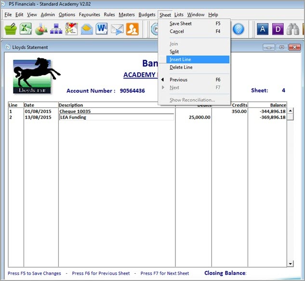Click the hierarchy structure toolbar icon
Viewport: 305px width, 281px height.
pos(56,29)
